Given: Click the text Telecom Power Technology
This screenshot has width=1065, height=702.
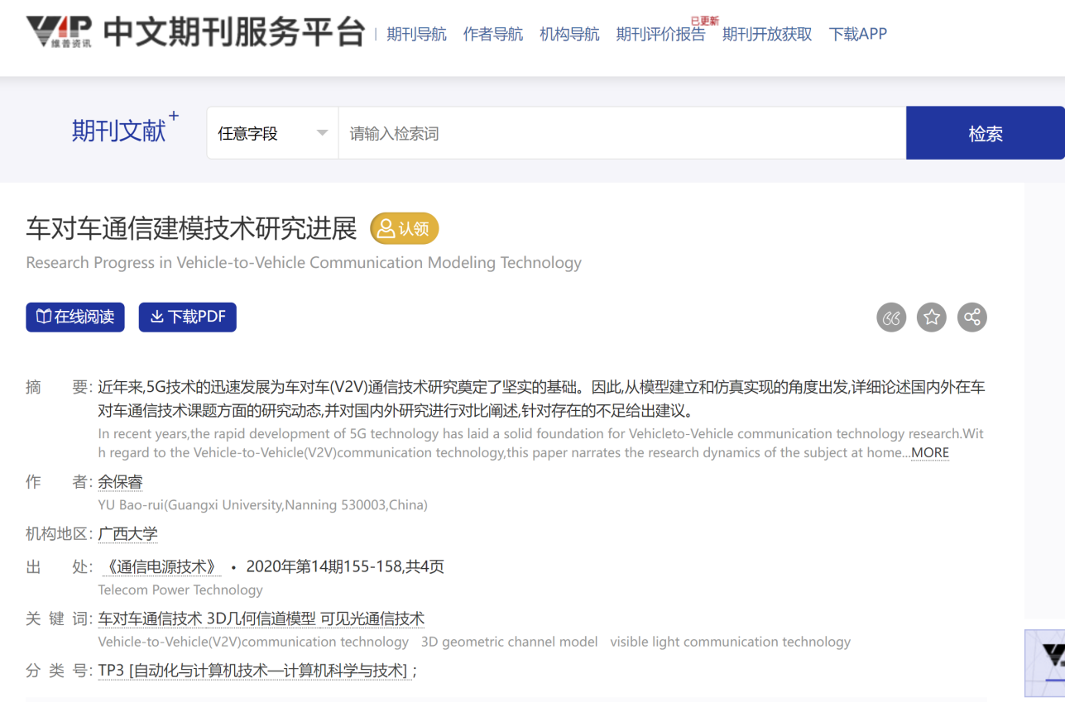Looking at the screenshot, I should (180, 590).
